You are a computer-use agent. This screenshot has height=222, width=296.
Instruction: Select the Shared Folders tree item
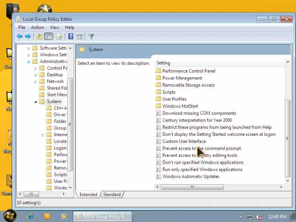coord(57,88)
